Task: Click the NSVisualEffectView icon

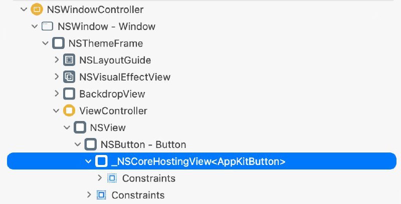Action: coord(69,77)
